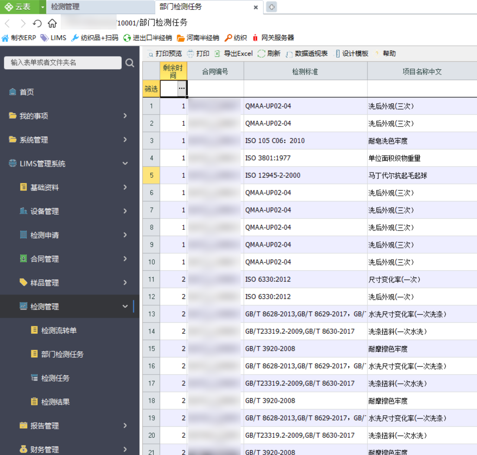Switch to the 检测管理 tab
Image resolution: width=477 pixels, height=455 pixels.
[x=101, y=7]
